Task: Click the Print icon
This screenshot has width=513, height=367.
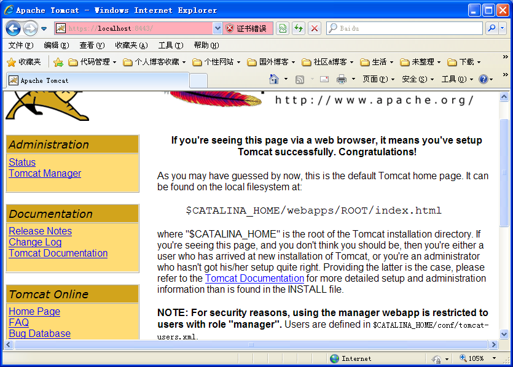Action: coord(342,79)
